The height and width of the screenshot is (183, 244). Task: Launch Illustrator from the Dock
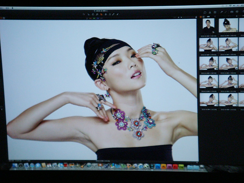click(x=163, y=166)
